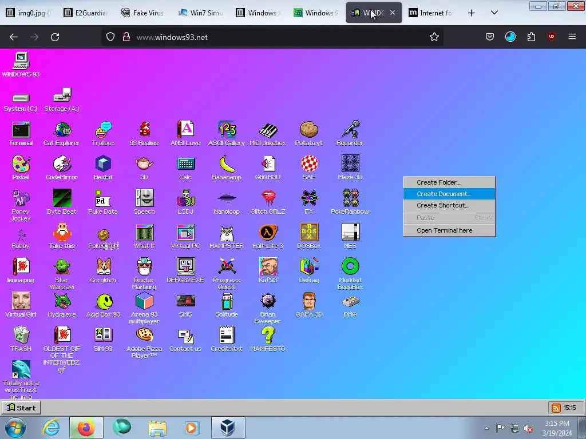The image size is (586, 439).
Task: Select Open Terminal here menu entry
Action: 449,230
